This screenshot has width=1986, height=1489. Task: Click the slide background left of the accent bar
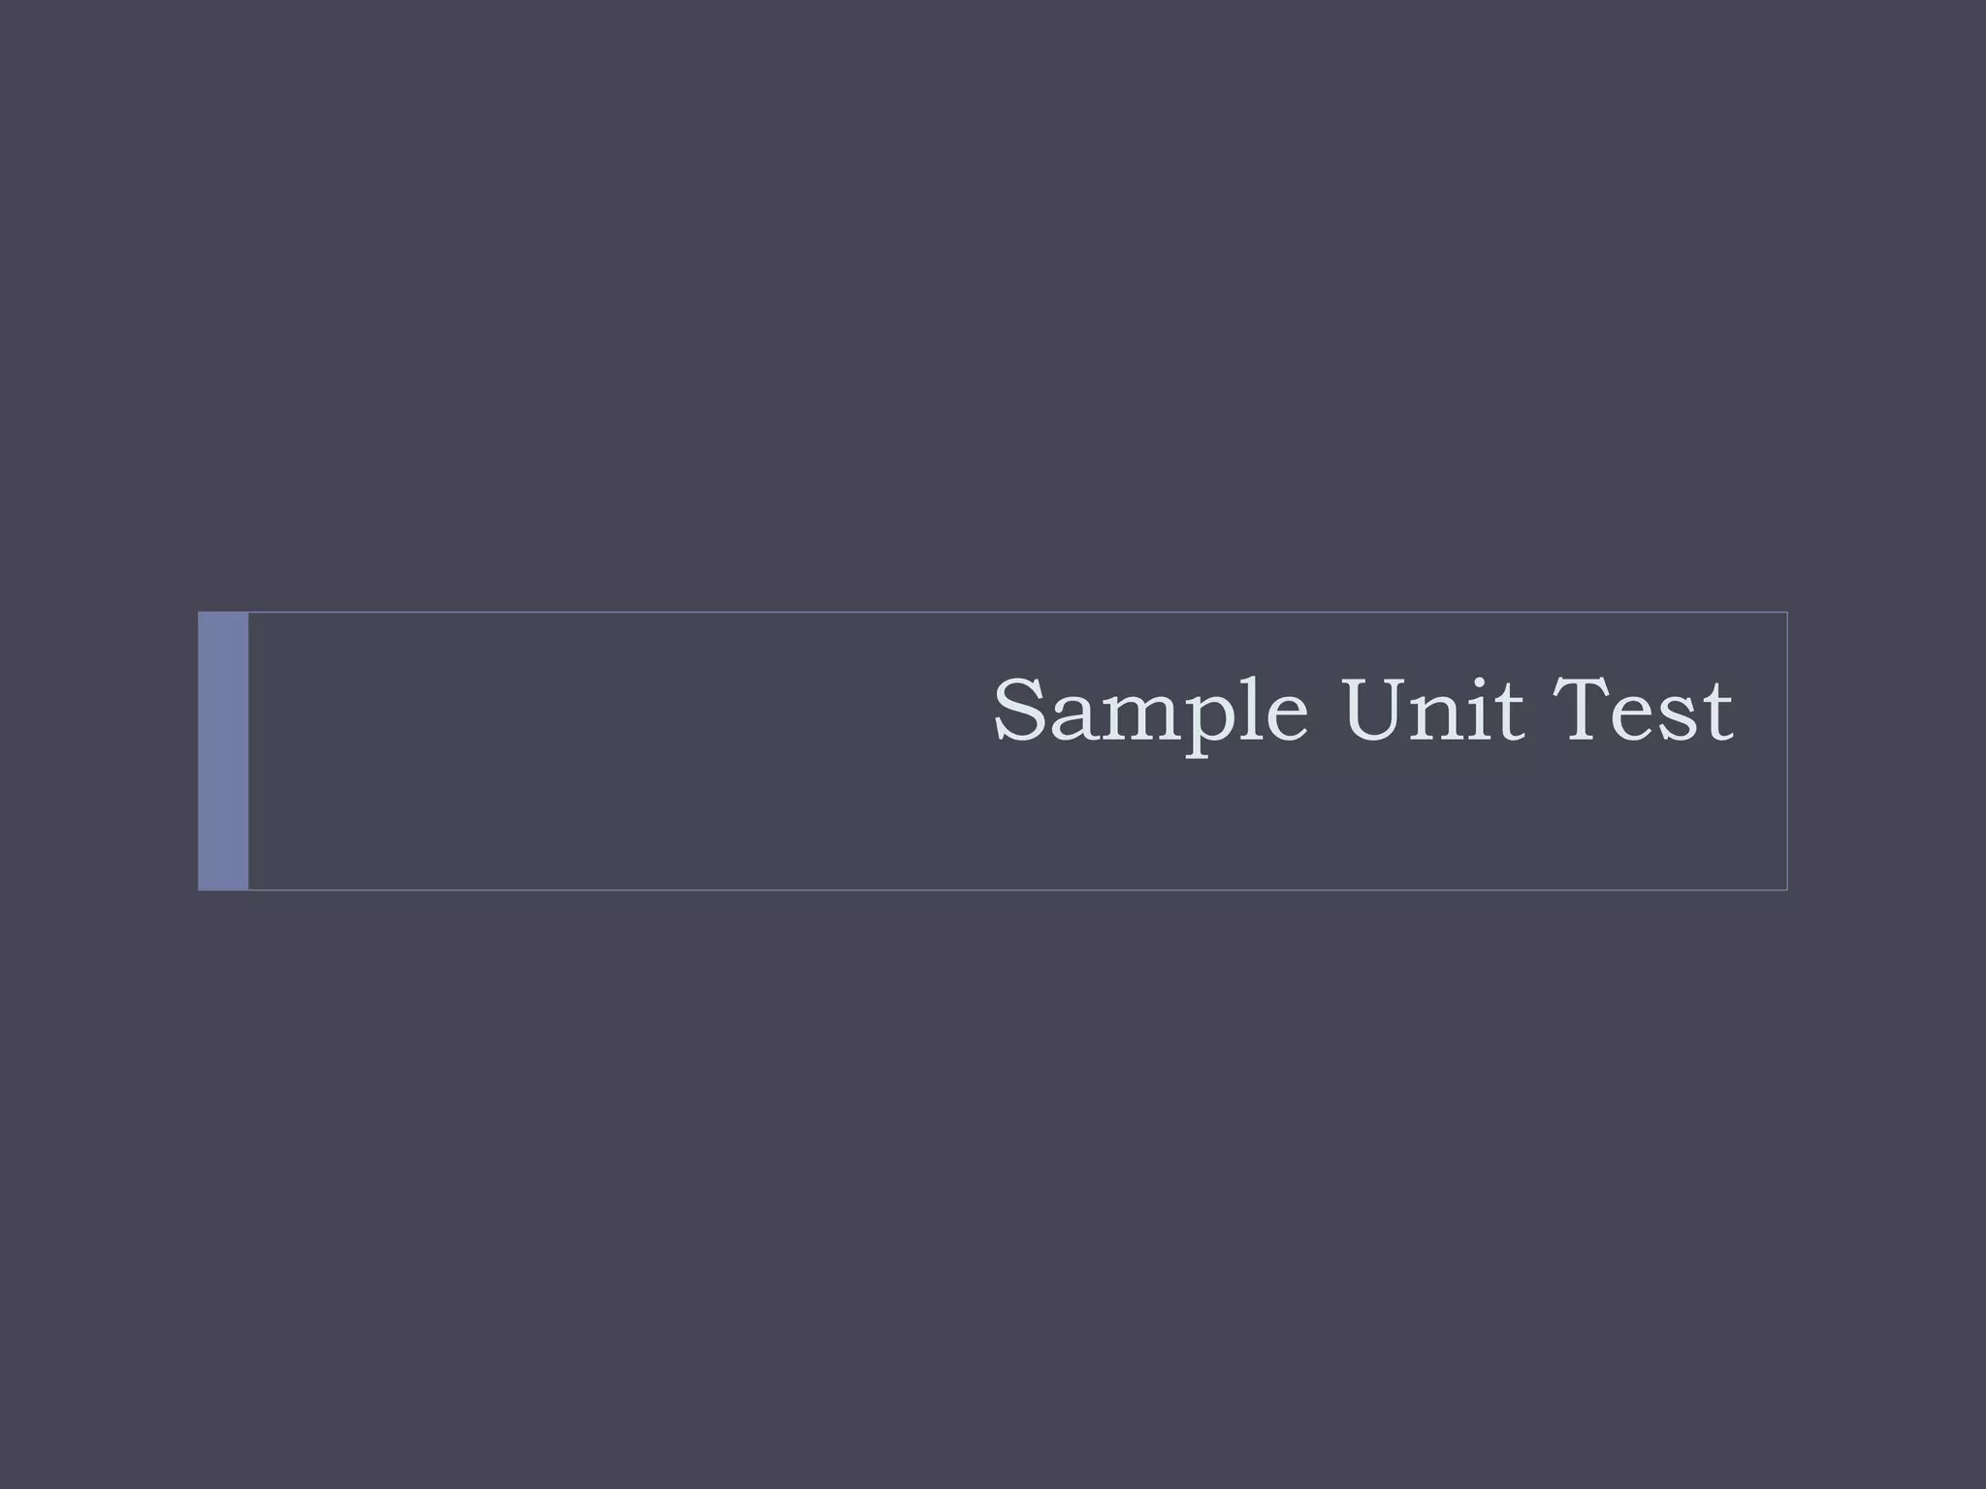click(x=98, y=750)
